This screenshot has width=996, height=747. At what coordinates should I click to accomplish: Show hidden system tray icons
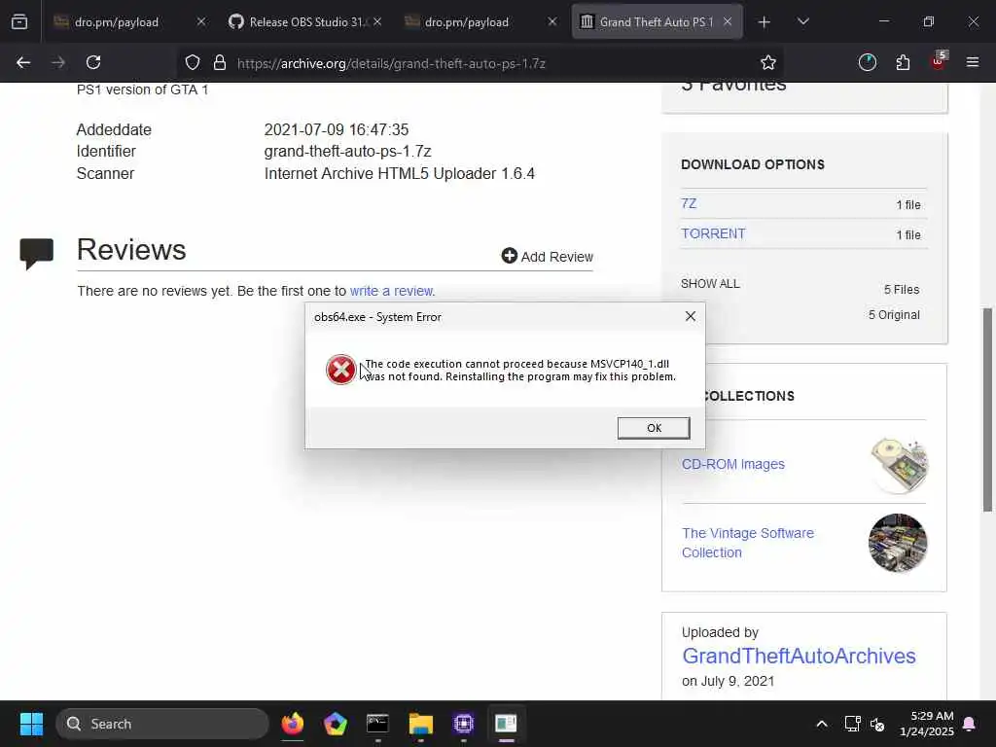coord(821,724)
